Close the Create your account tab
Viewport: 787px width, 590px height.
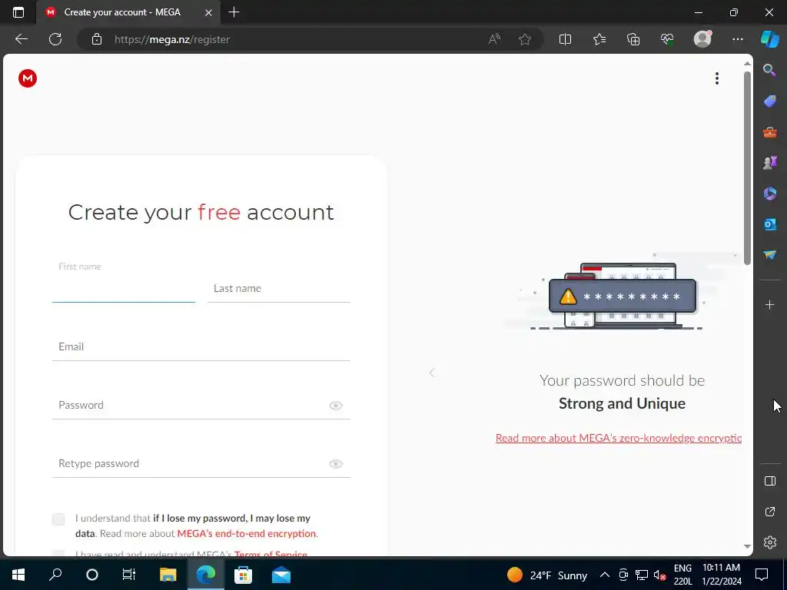(x=208, y=12)
